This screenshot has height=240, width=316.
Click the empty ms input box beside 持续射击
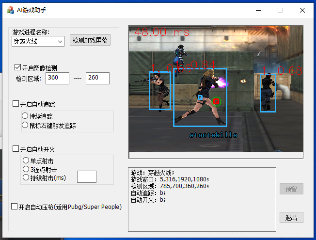87,176
